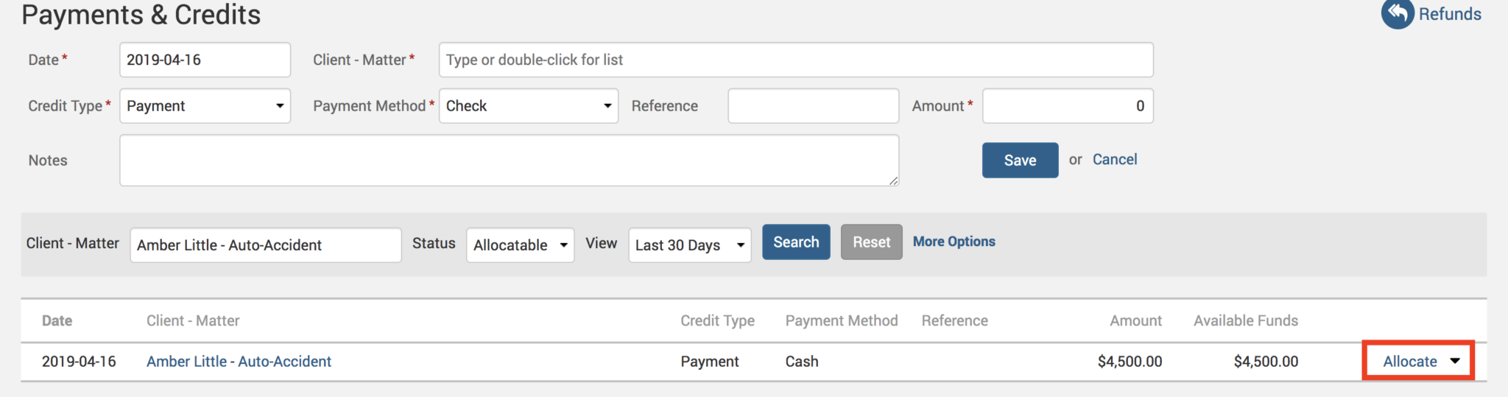Click inside the Notes text area
Screen dimensions: 1508x397
(509, 160)
